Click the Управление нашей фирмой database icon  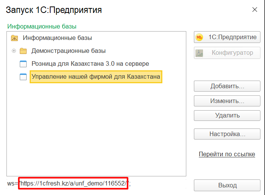[23, 77]
